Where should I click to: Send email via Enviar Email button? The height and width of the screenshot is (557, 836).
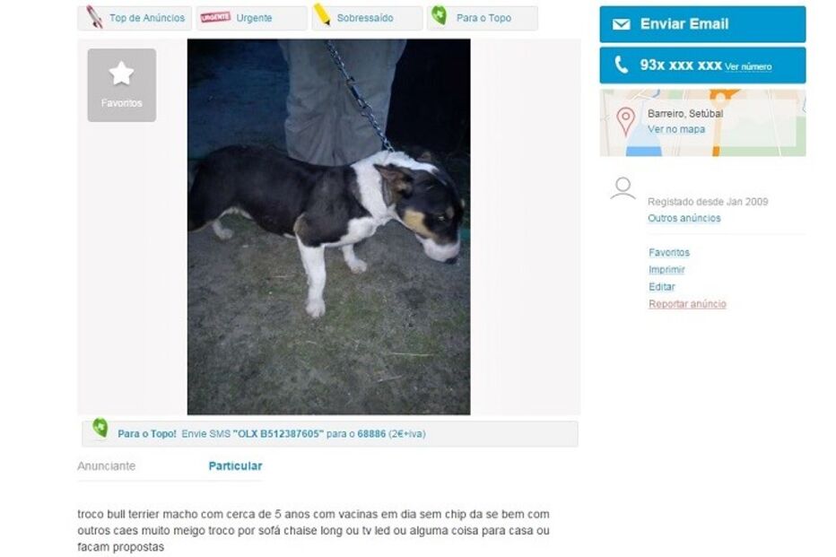(x=702, y=24)
